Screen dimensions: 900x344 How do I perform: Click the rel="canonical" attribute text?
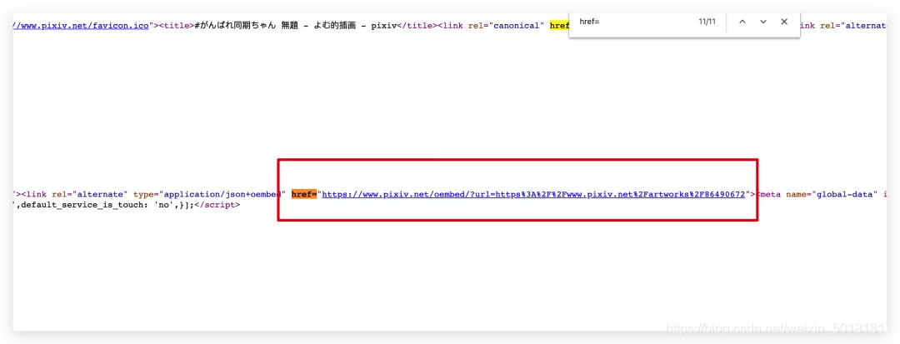pos(507,26)
